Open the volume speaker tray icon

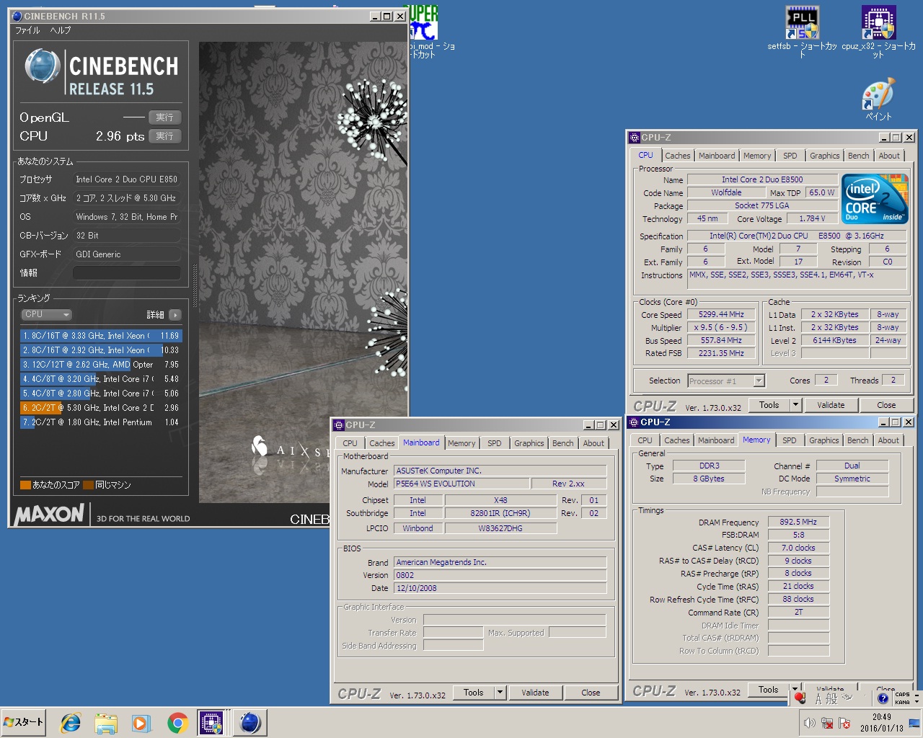click(810, 722)
